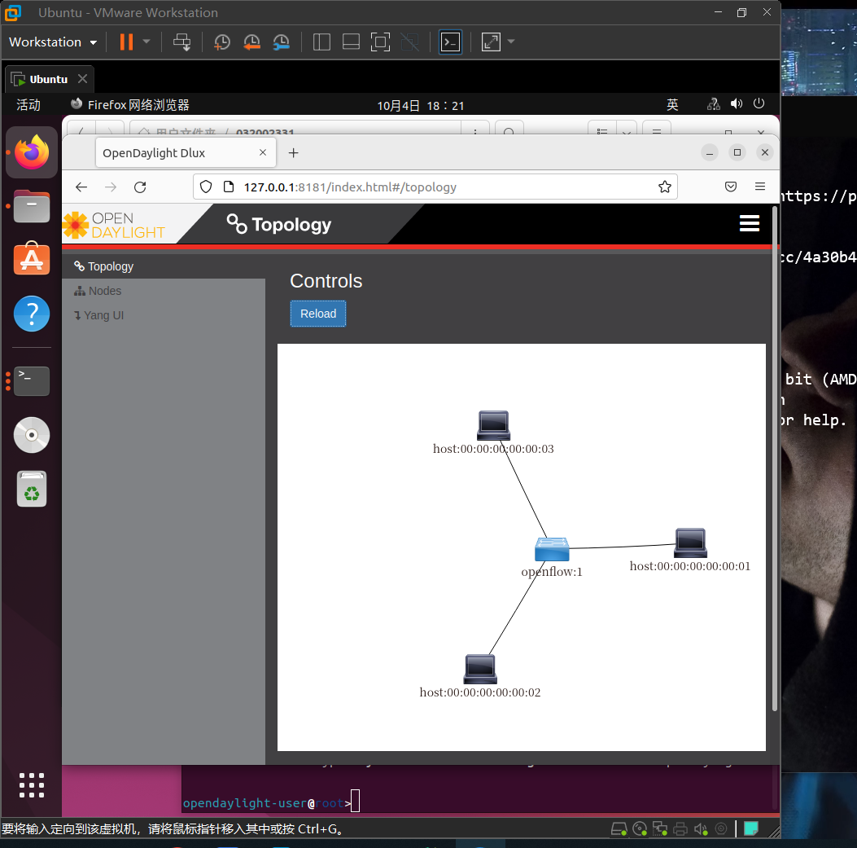Open Yang UI from sidebar
This screenshot has height=848, width=857.
pyautogui.click(x=99, y=316)
